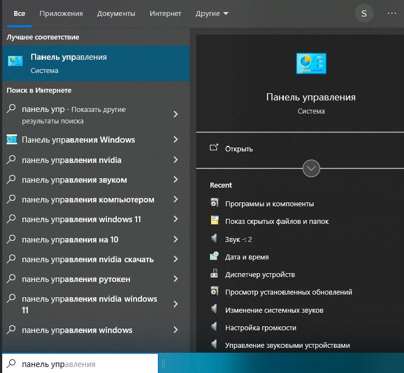Screen dimensions: 404x373
Task: Open recent item Дата и время
Action: pyautogui.click(x=247, y=257)
